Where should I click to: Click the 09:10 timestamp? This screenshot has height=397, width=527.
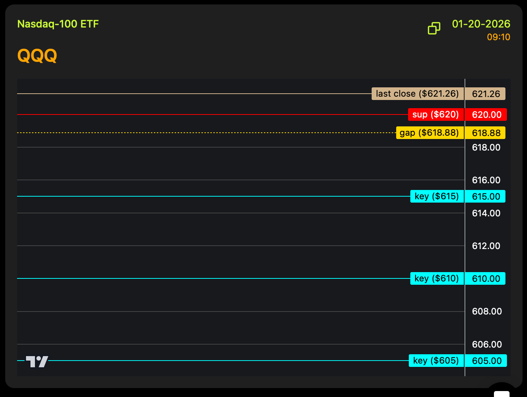pos(498,37)
